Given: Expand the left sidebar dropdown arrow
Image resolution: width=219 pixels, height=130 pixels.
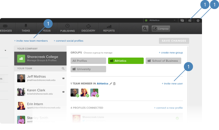Looking at the screenshot, I should pyautogui.click(x=5, y=50).
